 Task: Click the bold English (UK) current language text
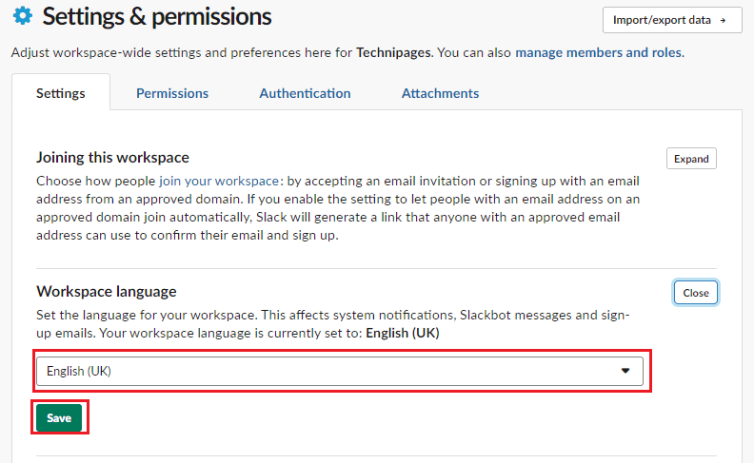[403, 334]
